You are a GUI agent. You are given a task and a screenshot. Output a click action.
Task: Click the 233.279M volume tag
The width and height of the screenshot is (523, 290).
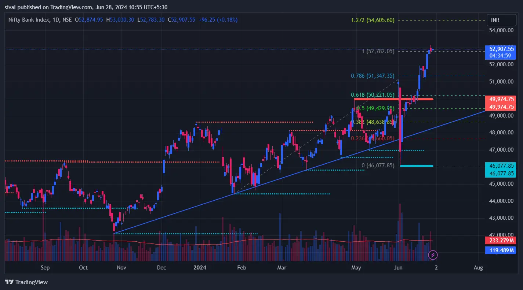[x=501, y=241]
